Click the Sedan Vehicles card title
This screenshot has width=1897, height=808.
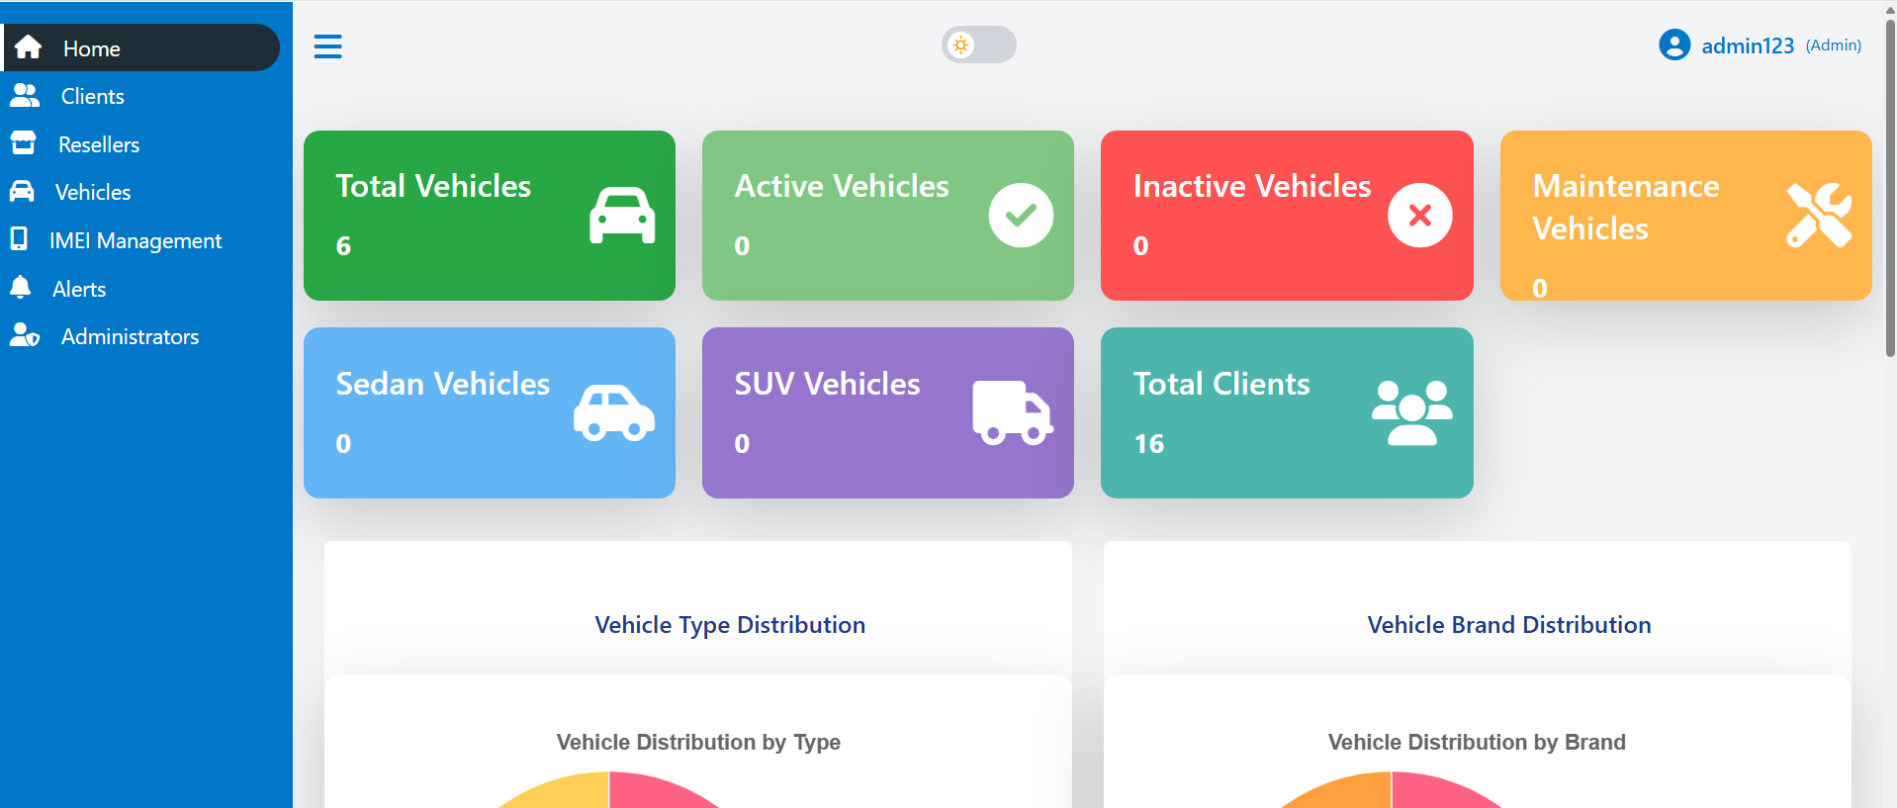coord(443,384)
